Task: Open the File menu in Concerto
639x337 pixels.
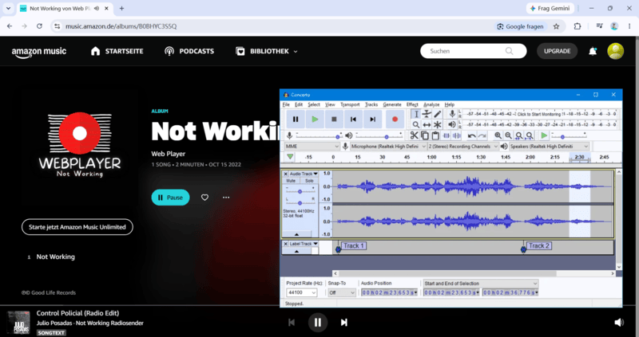Action: 286,104
